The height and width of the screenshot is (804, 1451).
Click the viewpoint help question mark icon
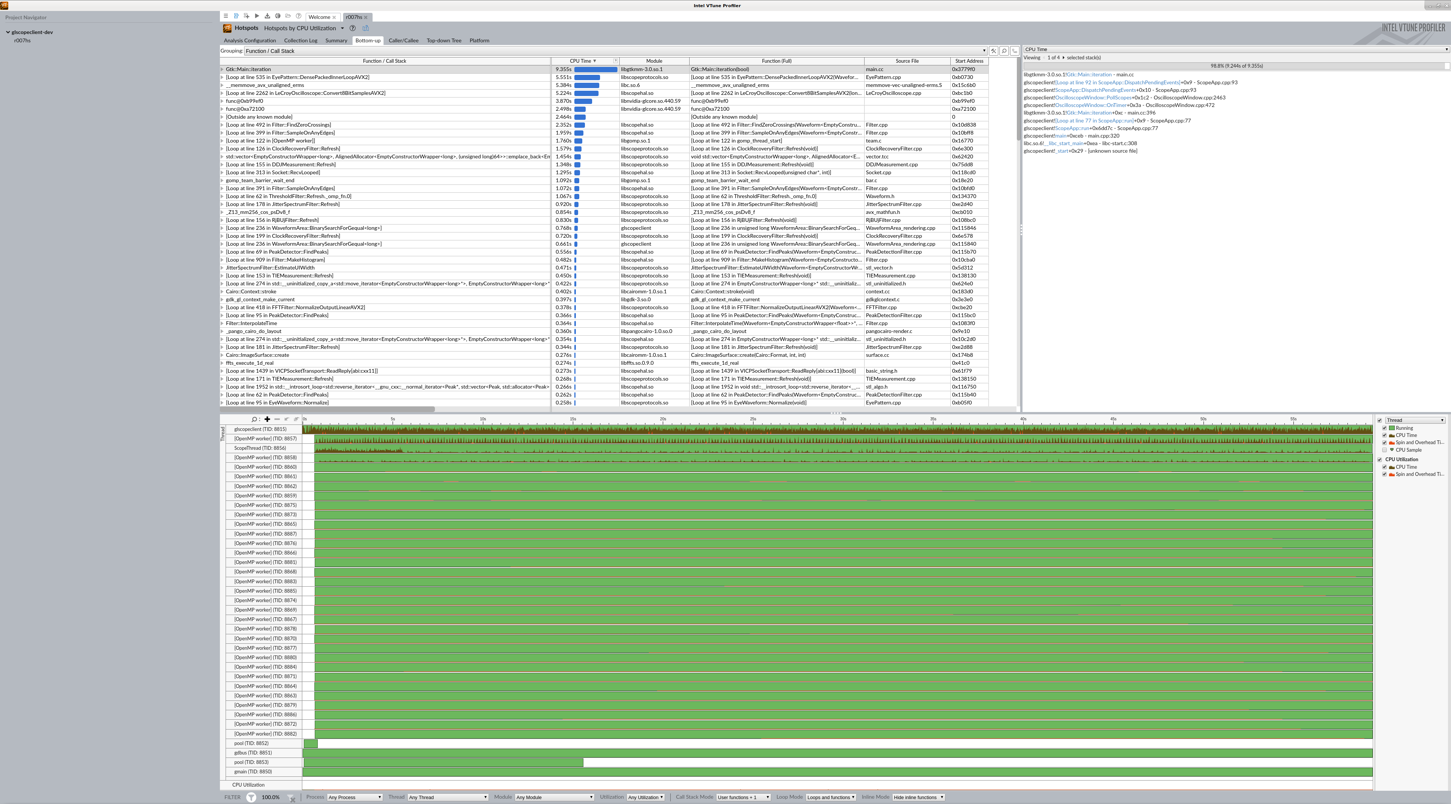click(x=353, y=28)
